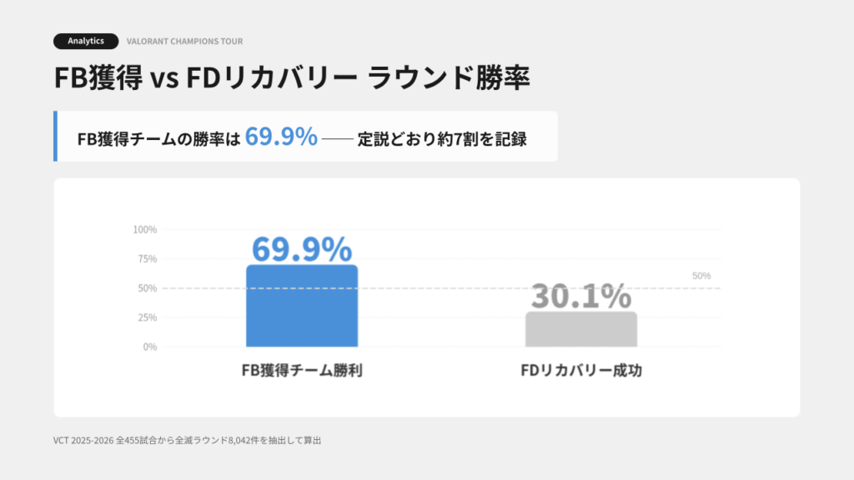854x480 pixels.
Task: Select the blue bar in the chart
Action: tap(302, 317)
